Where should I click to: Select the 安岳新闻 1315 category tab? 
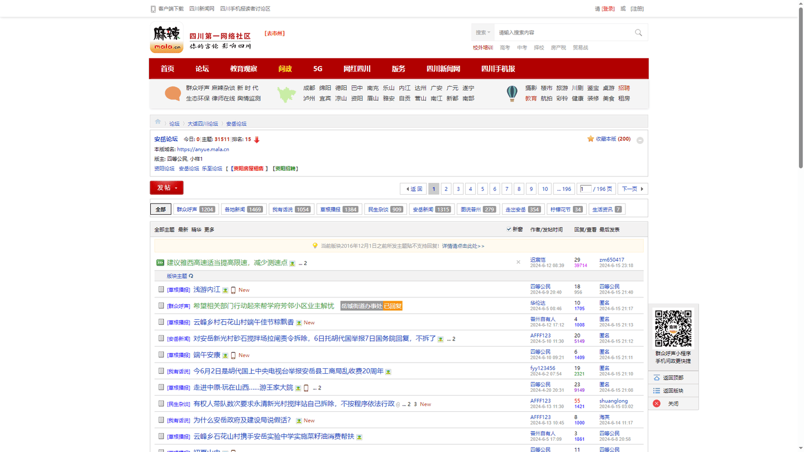point(432,209)
